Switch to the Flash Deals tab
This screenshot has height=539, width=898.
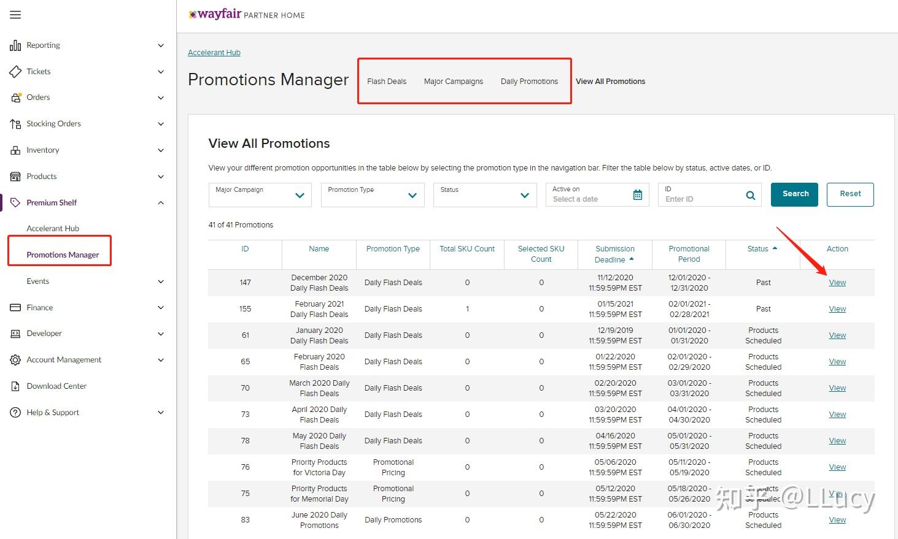(387, 82)
